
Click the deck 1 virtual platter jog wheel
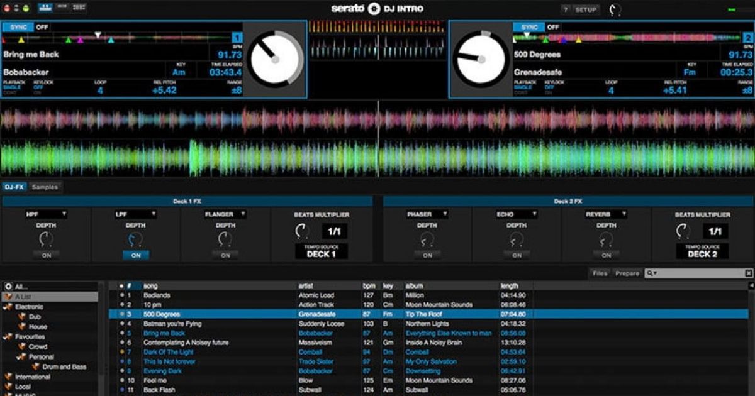(276, 60)
